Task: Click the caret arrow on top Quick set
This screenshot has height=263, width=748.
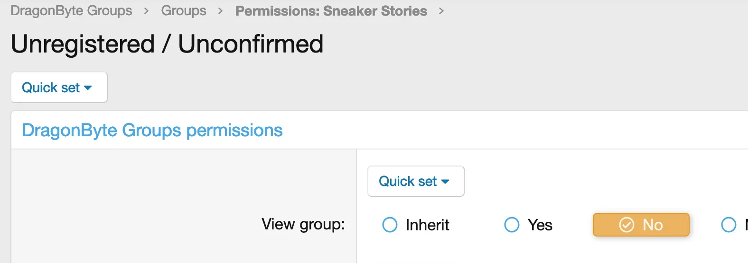Action: click(x=88, y=88)
